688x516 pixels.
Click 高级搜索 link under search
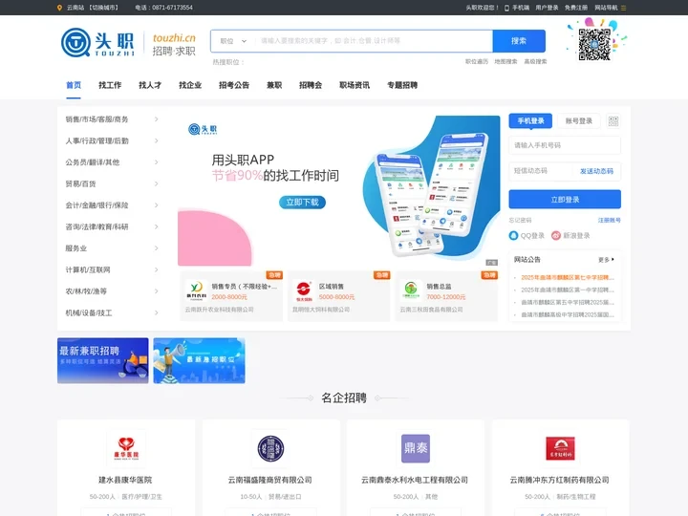pos(535,62)
